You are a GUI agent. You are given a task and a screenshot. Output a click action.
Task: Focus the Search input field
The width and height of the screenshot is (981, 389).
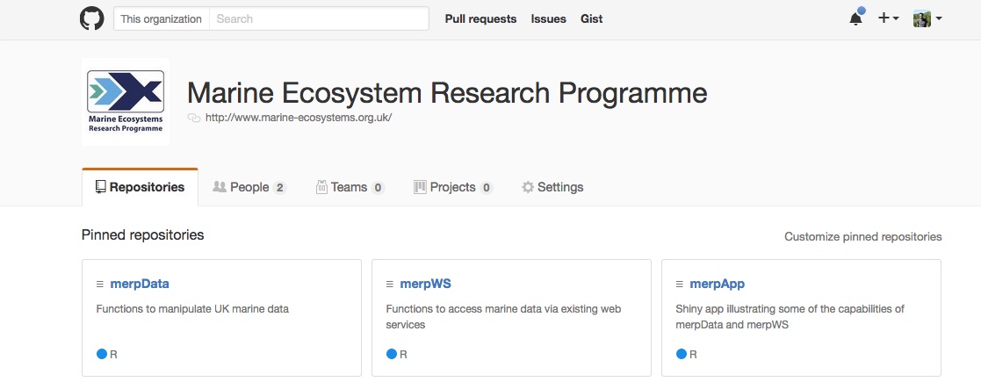point(318,18)
